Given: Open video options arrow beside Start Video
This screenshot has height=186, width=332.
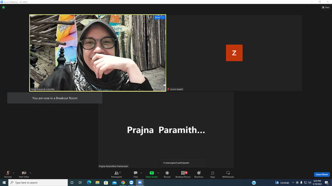Looking at the screenshot, I should (31, 173).
